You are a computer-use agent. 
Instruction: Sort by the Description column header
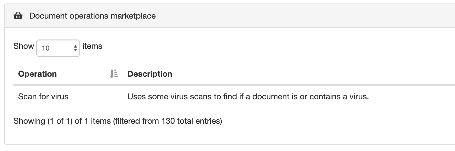coord(150,74)
